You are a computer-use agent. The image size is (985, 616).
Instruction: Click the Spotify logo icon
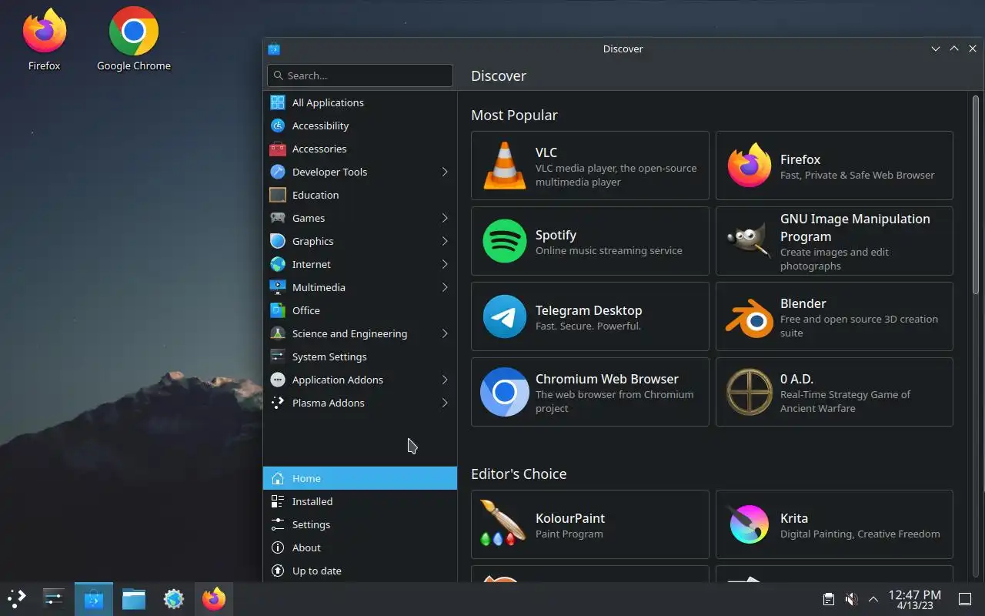pos(505,241)
